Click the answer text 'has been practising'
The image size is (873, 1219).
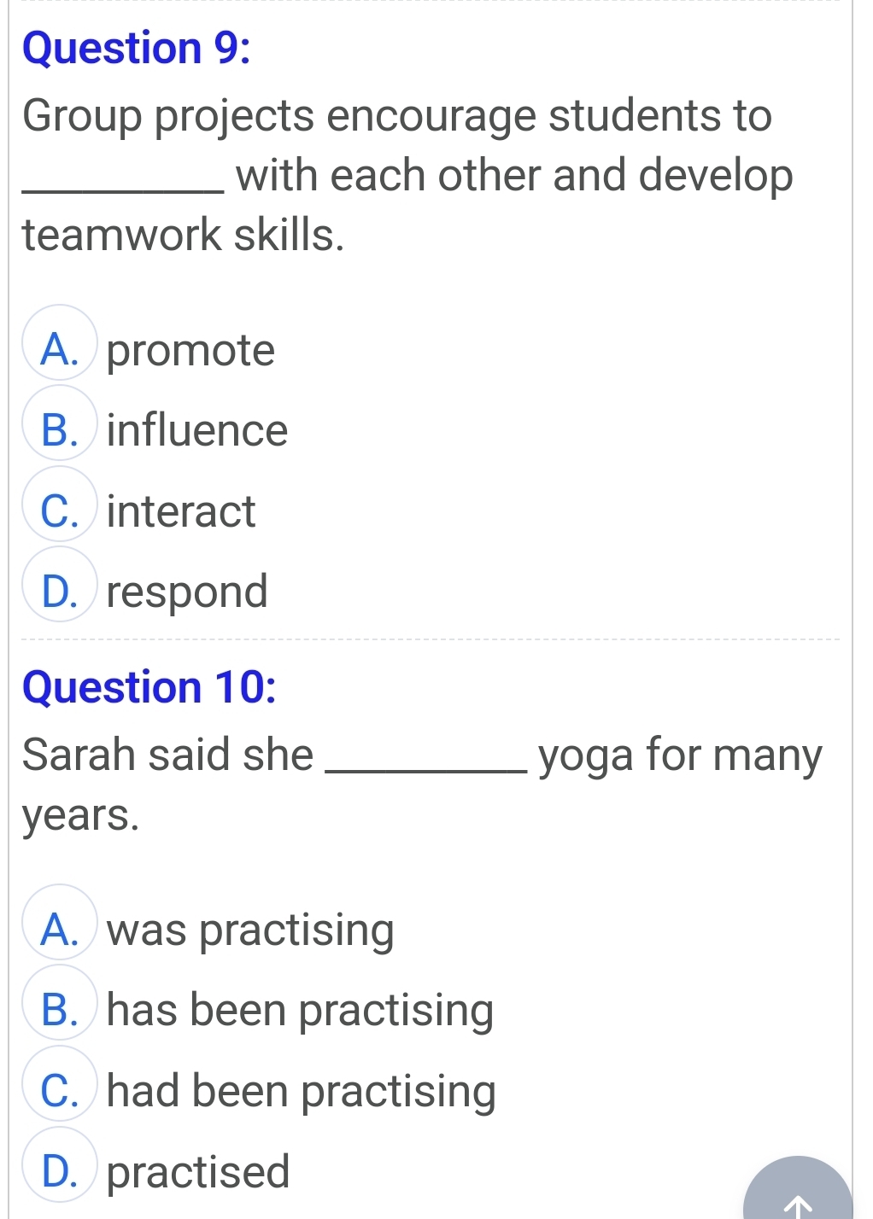click(300, 1011)
